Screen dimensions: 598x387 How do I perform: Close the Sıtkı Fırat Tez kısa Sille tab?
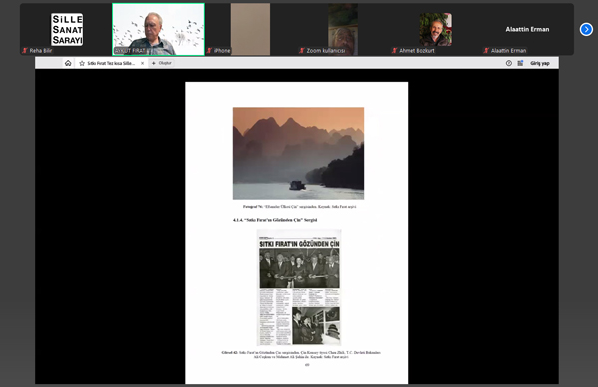142,63
